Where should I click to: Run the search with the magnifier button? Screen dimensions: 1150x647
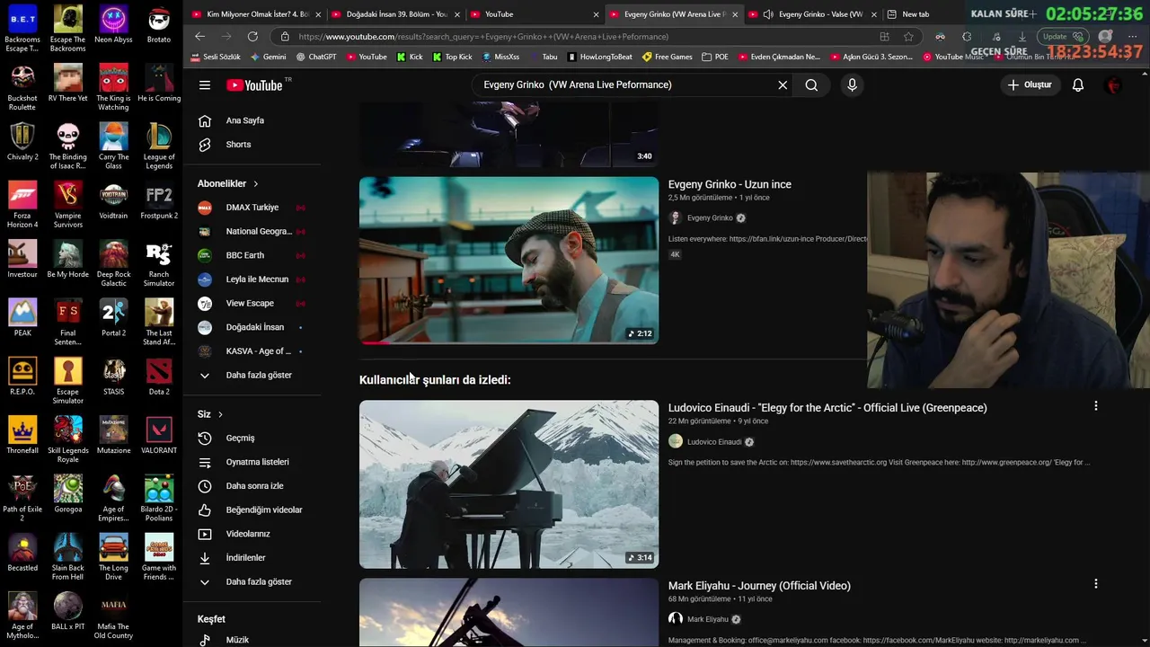[x=811, y=84]
